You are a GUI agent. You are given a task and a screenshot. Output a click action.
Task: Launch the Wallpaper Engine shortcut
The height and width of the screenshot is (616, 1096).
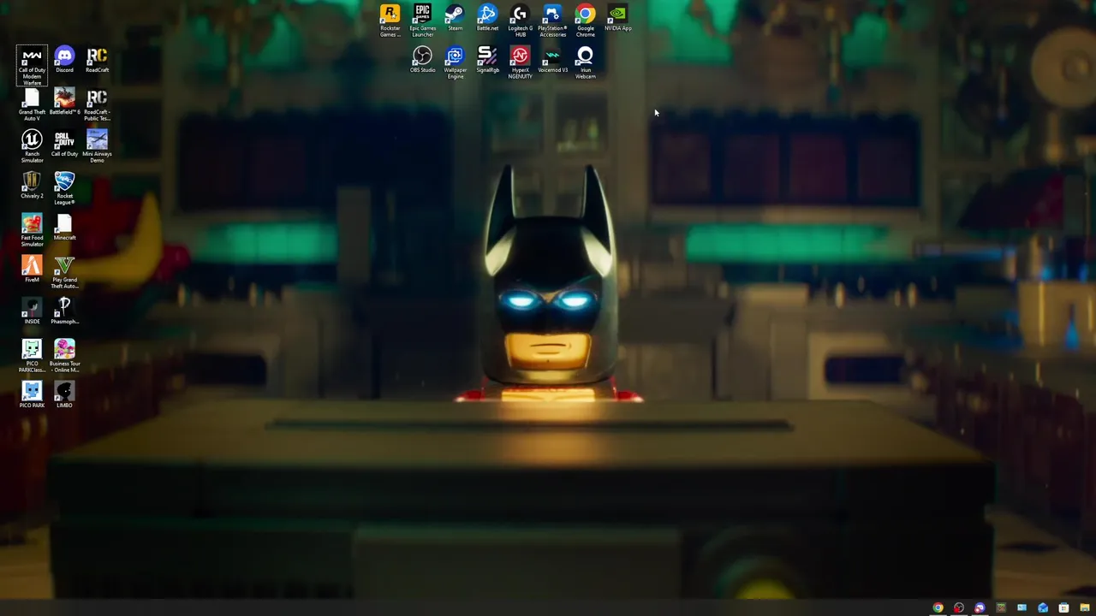tap(455, 62)
